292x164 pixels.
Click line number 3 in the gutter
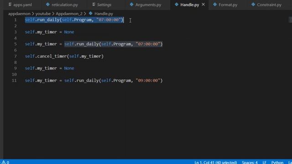(16, 32)
